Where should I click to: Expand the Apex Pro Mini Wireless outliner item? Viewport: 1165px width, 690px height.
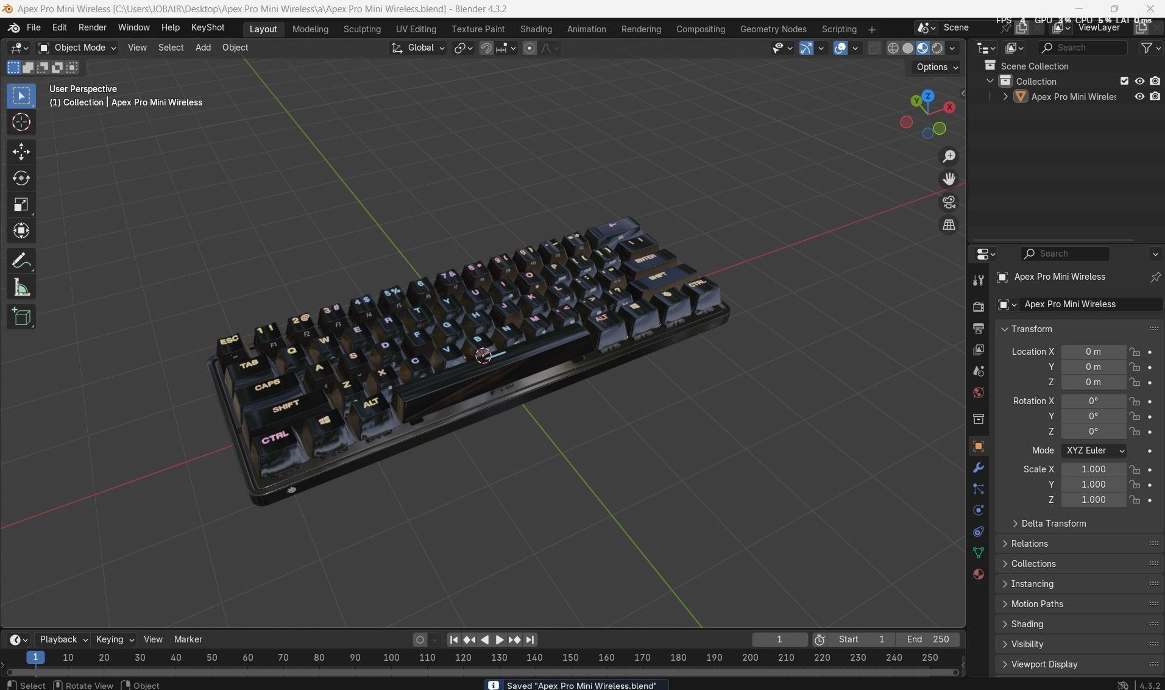coord(1005,96)
